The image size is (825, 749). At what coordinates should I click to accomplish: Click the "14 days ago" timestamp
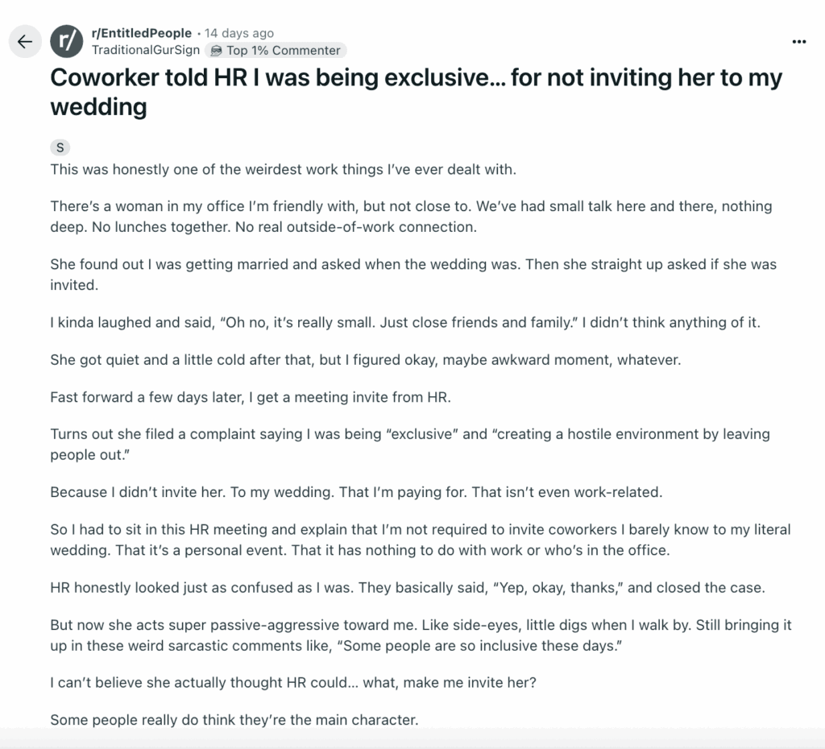pos(239,33)
